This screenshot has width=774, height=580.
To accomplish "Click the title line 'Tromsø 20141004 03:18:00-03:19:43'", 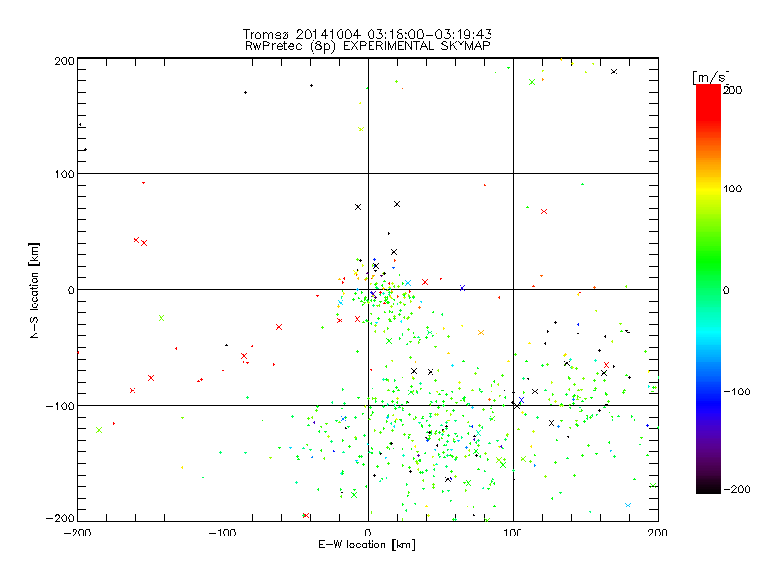I will tap(367, 34).
